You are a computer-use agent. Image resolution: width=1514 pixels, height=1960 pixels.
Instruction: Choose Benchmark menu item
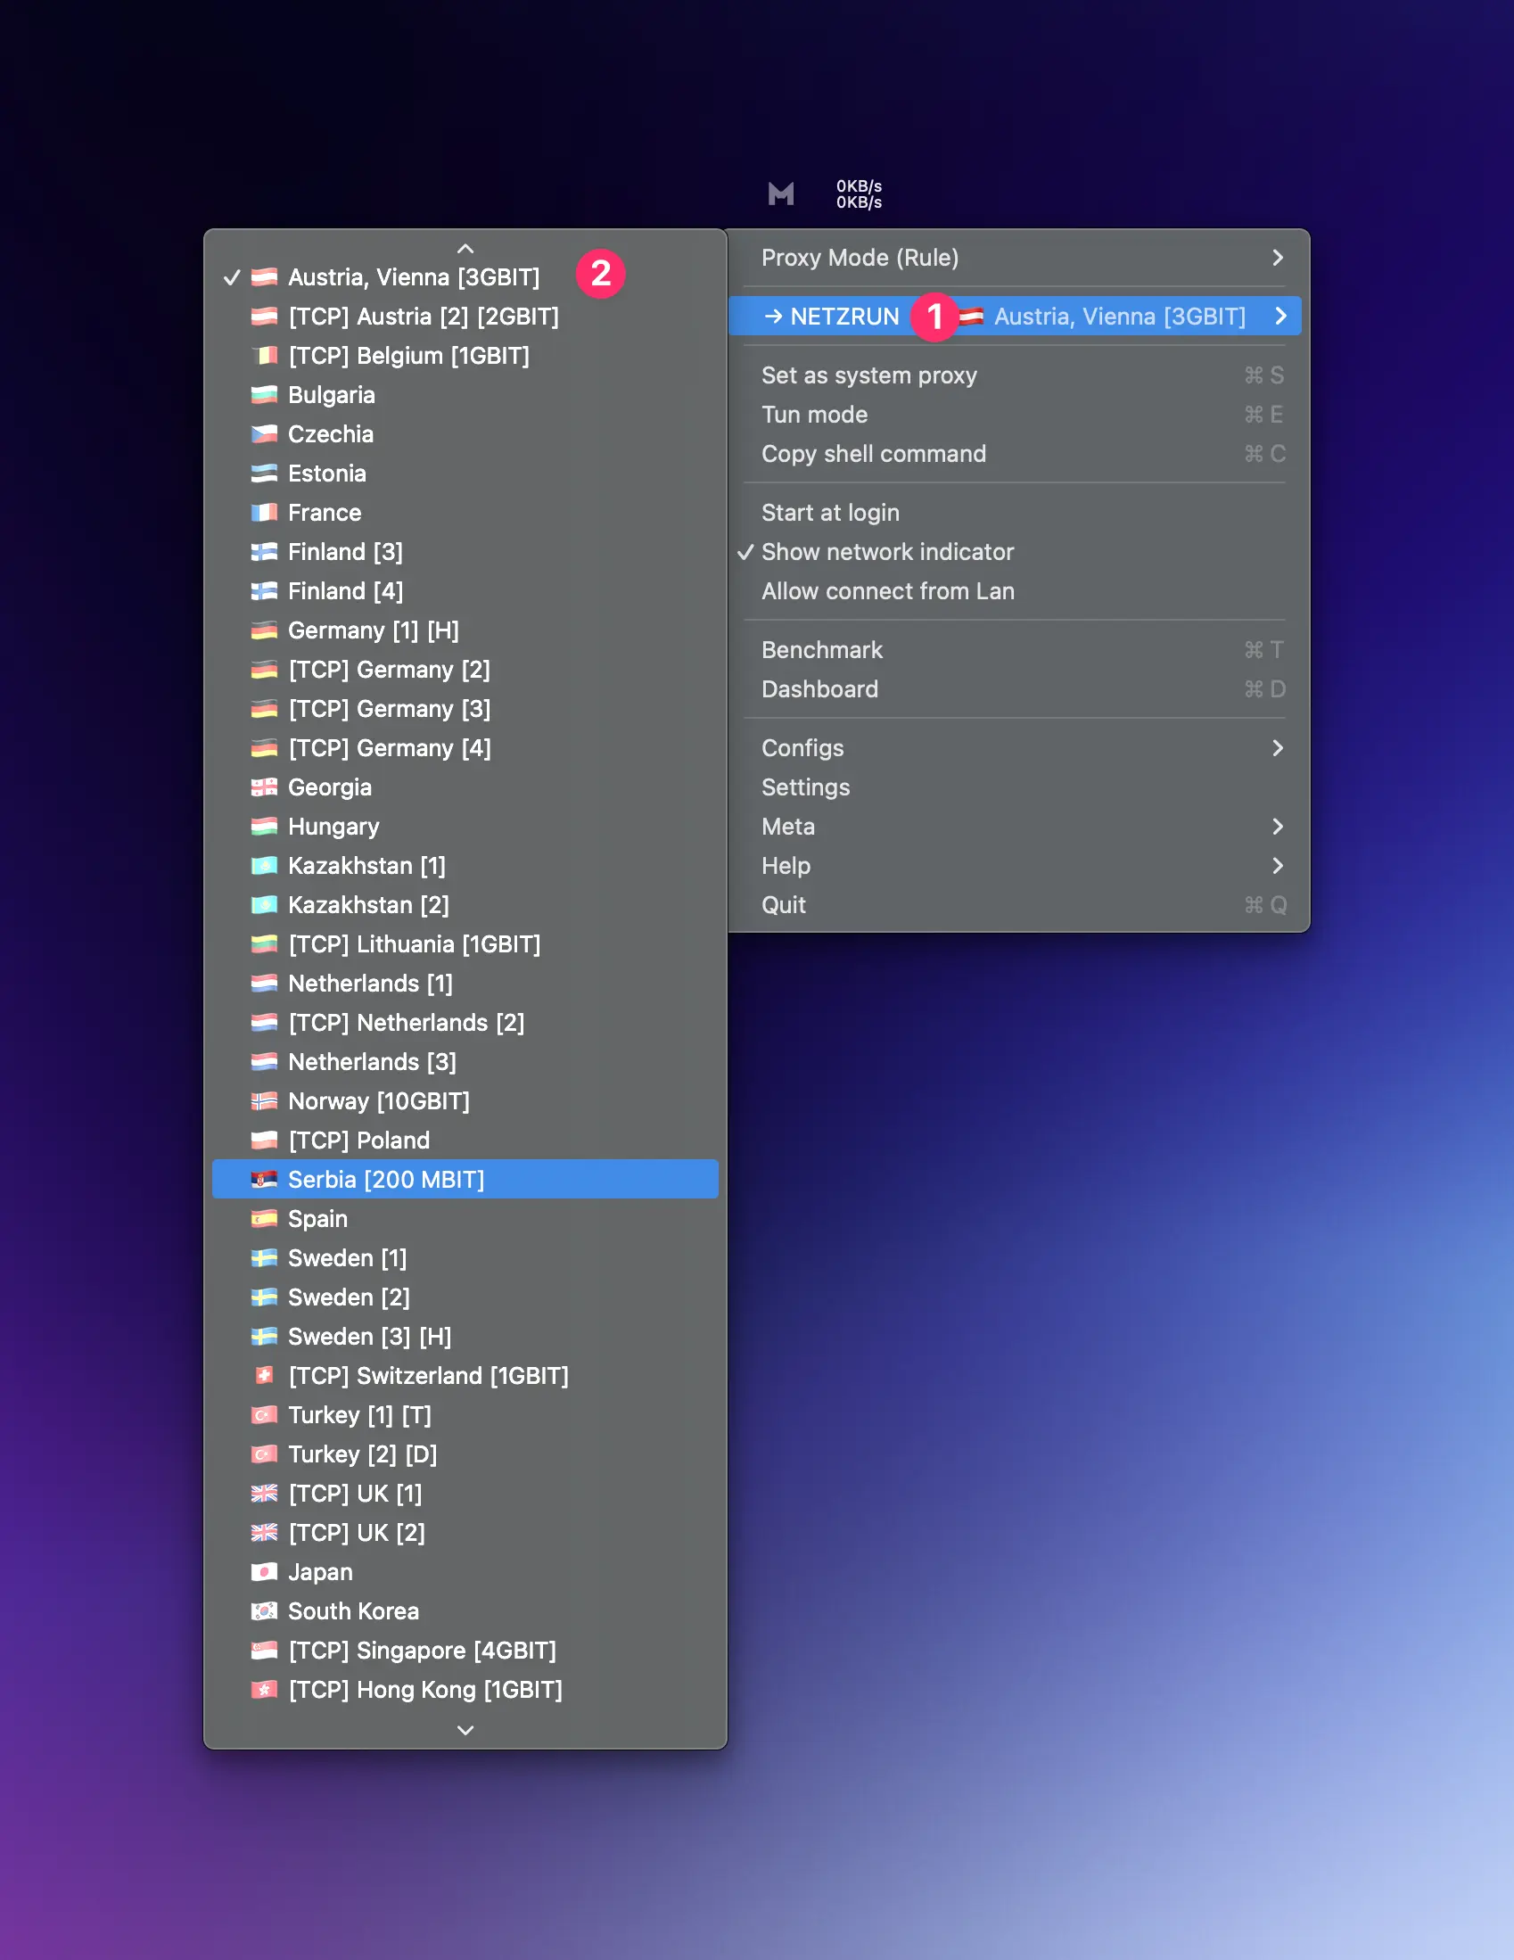tap(821, 650)
